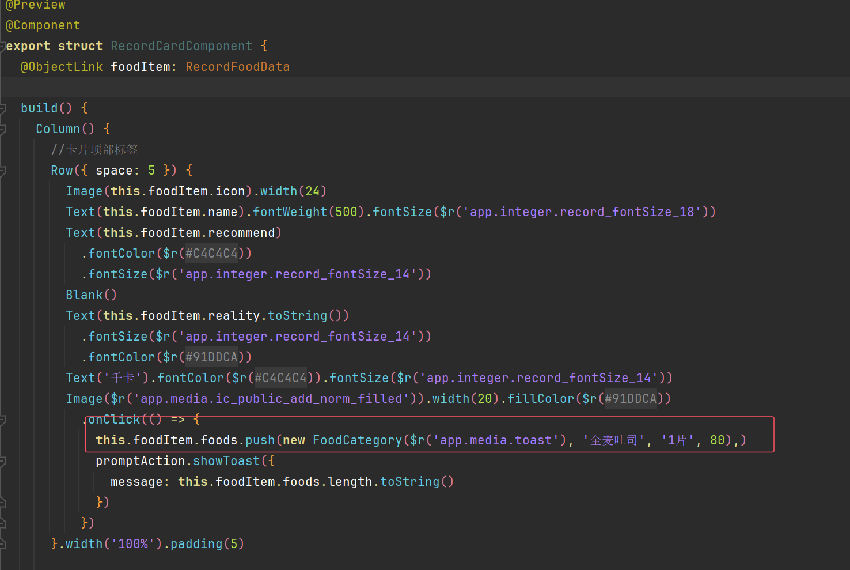Click Blank() component call
The image size is (850, 570).
point(92,295)
